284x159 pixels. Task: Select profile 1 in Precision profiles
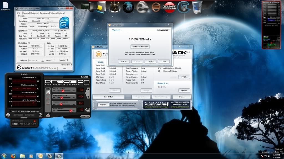tap(13, 124)
